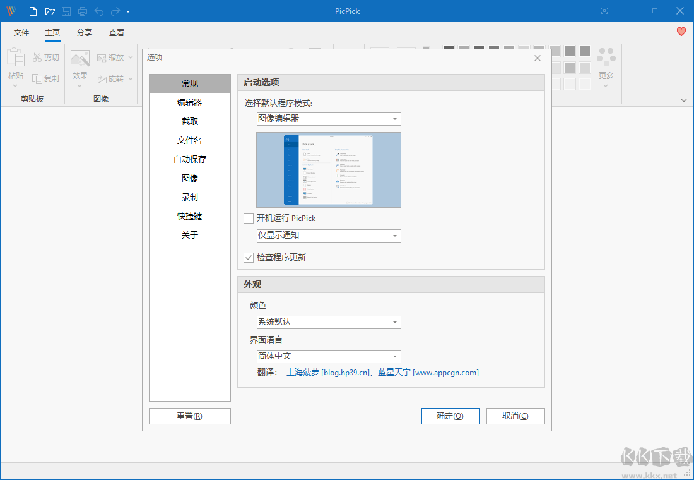Click the program mode preview thumbnail

tap(329, 170)
